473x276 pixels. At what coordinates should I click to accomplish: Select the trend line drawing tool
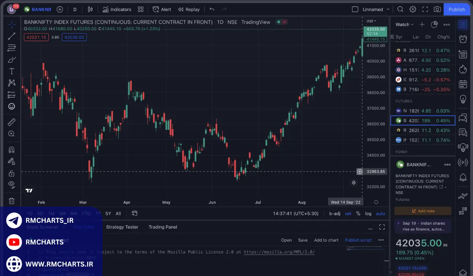(x=11, y=36)
